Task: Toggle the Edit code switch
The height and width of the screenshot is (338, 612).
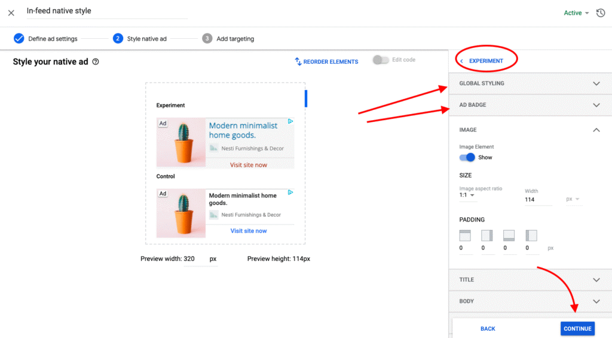Action: coord(381,60)
